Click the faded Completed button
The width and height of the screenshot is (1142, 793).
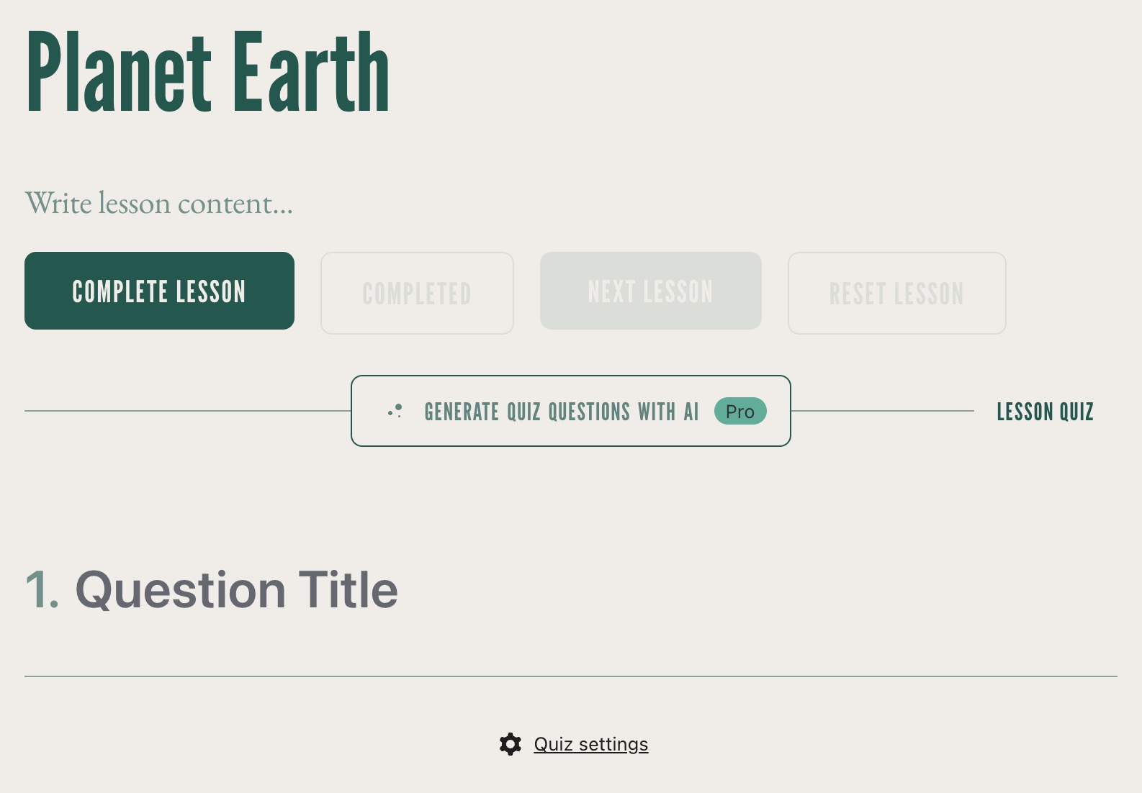click(417, 293)
